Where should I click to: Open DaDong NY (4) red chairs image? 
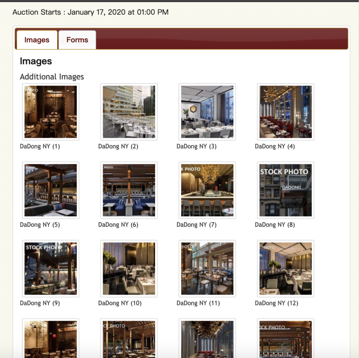285,112
